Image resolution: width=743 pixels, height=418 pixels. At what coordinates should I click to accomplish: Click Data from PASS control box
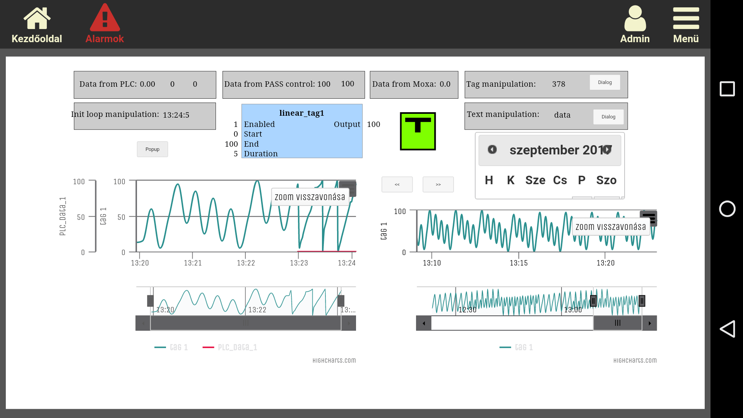[294, 85]
